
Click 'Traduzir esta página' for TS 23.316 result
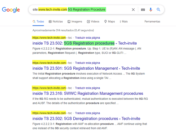point(87,88)
